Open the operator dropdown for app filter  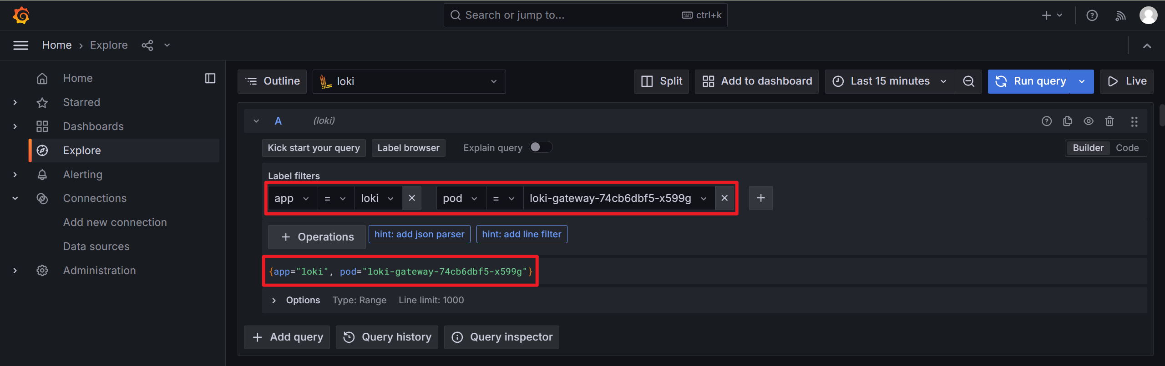click(336, 198)
